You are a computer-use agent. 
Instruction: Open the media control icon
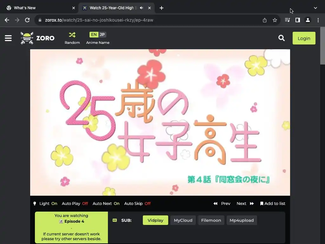tap(287, 20)
